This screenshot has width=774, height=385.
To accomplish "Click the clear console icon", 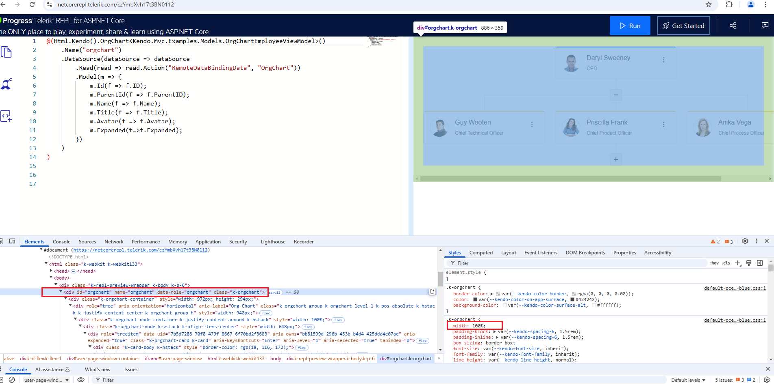I will 12,380.
